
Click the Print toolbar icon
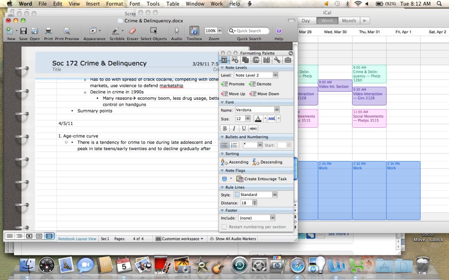tap(48, 31)
